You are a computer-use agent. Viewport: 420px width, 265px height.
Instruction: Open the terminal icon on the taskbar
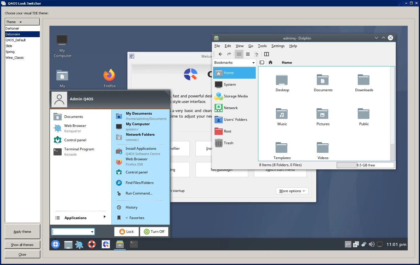134,244
